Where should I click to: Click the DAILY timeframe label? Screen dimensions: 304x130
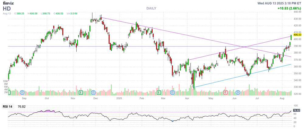(151, 8)
